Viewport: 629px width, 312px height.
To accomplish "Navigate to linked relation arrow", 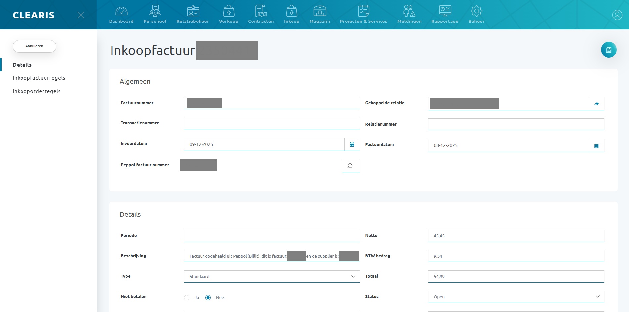I will point(596,104).
